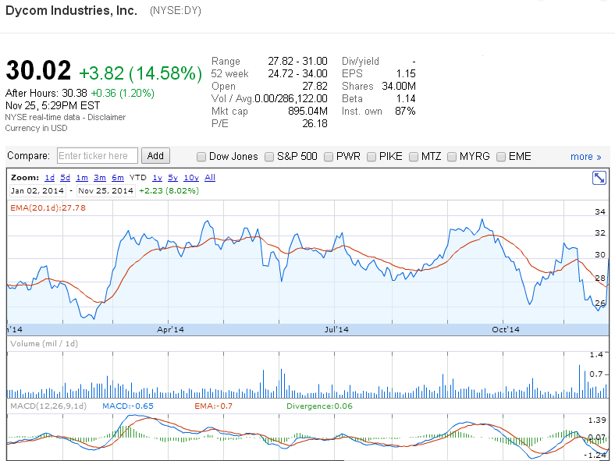
Task: Click the Jul'14 timeline marker
Action: 336,330
